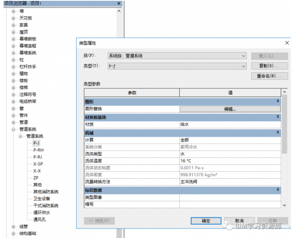This screenshot has width=294, height=238.
Task: Expand the 结构基础 tree node
Action: coord(13,233)
